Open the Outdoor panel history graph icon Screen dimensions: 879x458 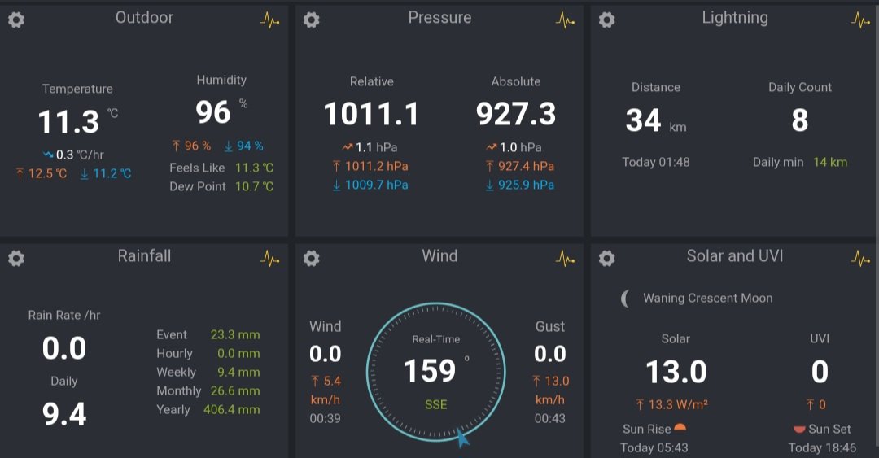(269, 20)
